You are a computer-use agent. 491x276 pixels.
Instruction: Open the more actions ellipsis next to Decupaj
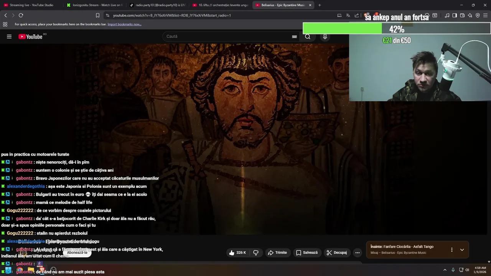[x=358, y=253]
